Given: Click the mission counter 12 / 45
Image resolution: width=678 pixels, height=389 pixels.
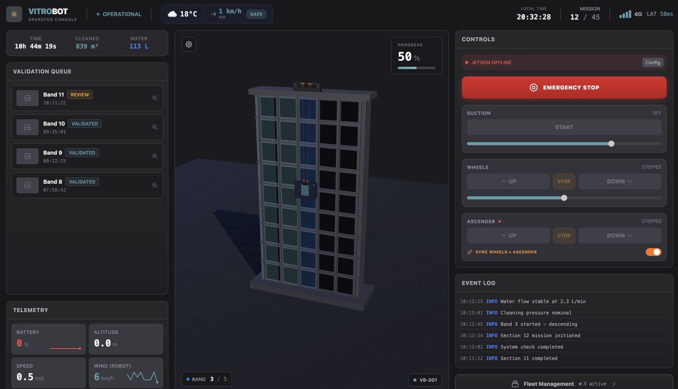Looking at the screenshot, I should click(x=585, y=17).
